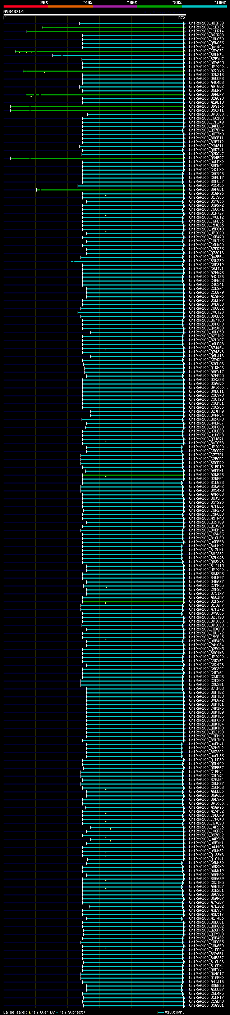Click hit label UniRef100_Q748Y8
This screenshot has width=230, height=1015.
tap(206, 352)
